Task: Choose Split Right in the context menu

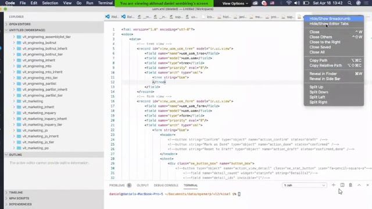Action: coord(334,102)
